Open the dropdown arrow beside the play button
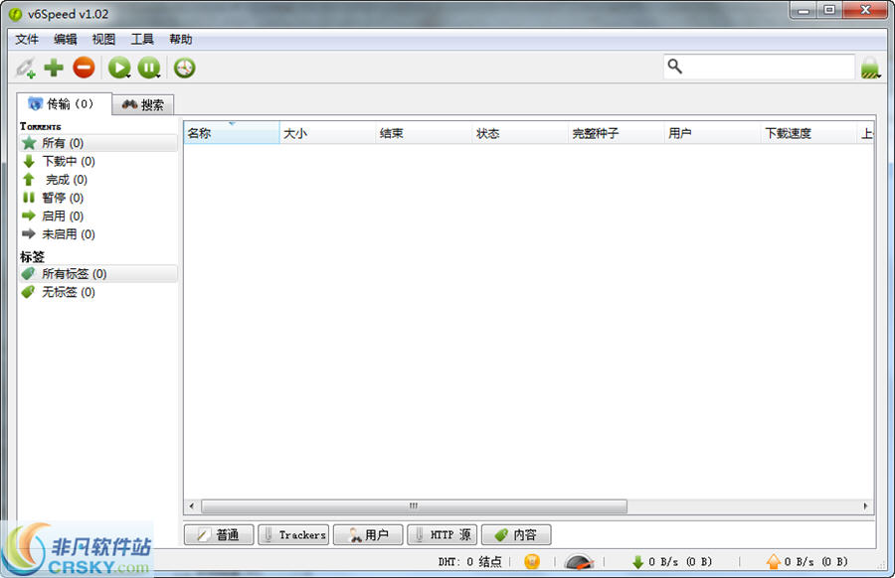The width and height of the screenshot is (895, 578). [128, 75]
